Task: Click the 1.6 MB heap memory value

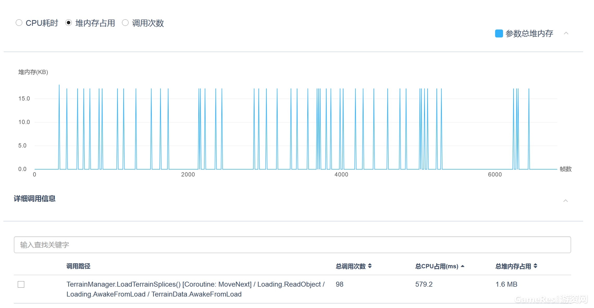Action: 506,284
